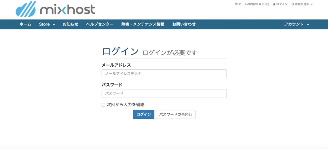Expand the Store menu

(x=47, y=24)
